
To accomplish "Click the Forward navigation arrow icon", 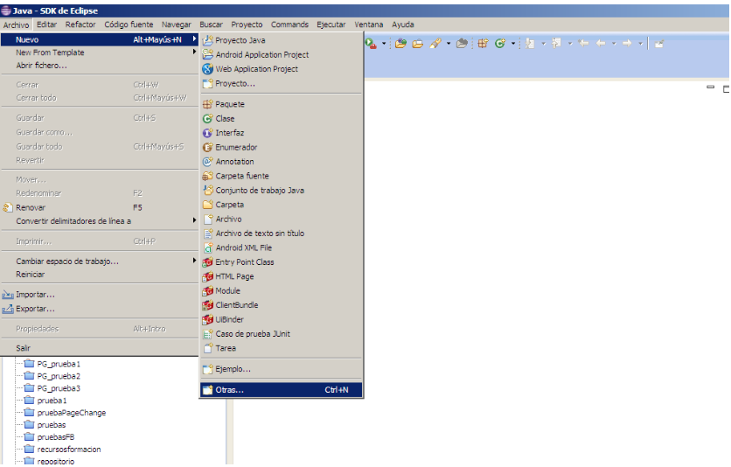I will 628,44.
